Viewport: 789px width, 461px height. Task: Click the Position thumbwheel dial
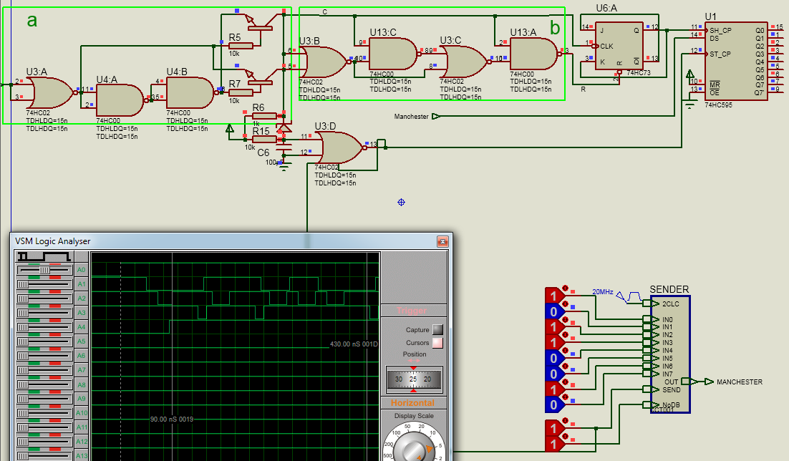click(413, 379)
